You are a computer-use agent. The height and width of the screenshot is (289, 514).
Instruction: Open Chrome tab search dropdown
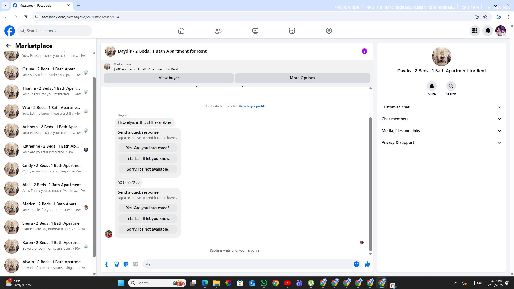click(x=5, y=5)
